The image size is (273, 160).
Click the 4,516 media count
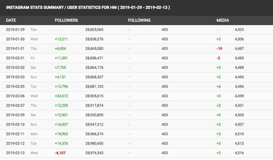click(x=239, y=153)
